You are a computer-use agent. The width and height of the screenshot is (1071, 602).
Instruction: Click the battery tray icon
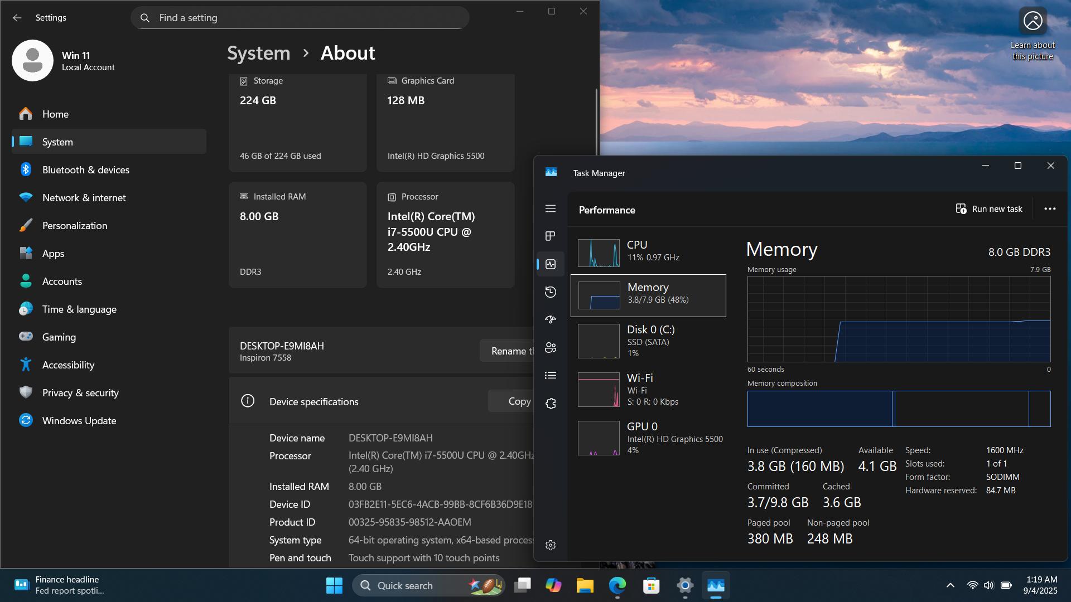click(x=1006, y=585)
